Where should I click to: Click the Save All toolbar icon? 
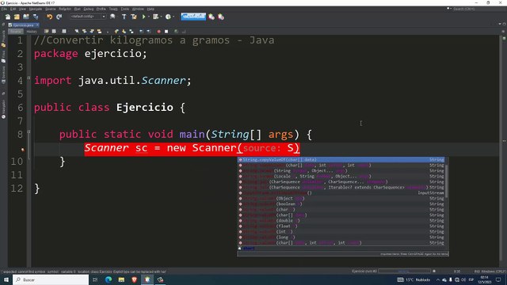click(x=35, y=17)
